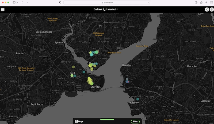Select the teal marker above Kadıköy
This screenshot has width=214, height=124.
[x=138, y=99]
